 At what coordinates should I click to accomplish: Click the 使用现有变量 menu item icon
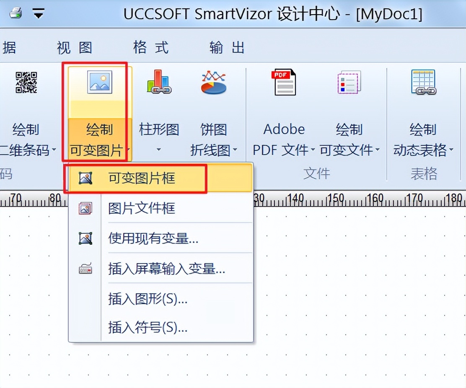[x=85, y=238]
